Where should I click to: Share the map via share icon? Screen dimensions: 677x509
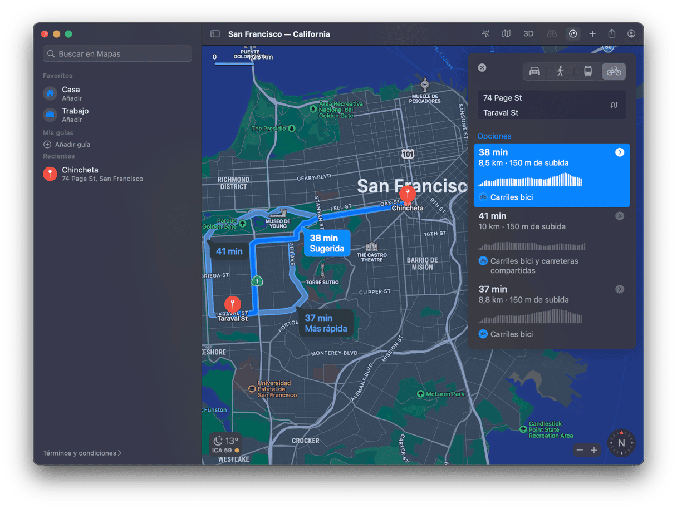[612, 33]
